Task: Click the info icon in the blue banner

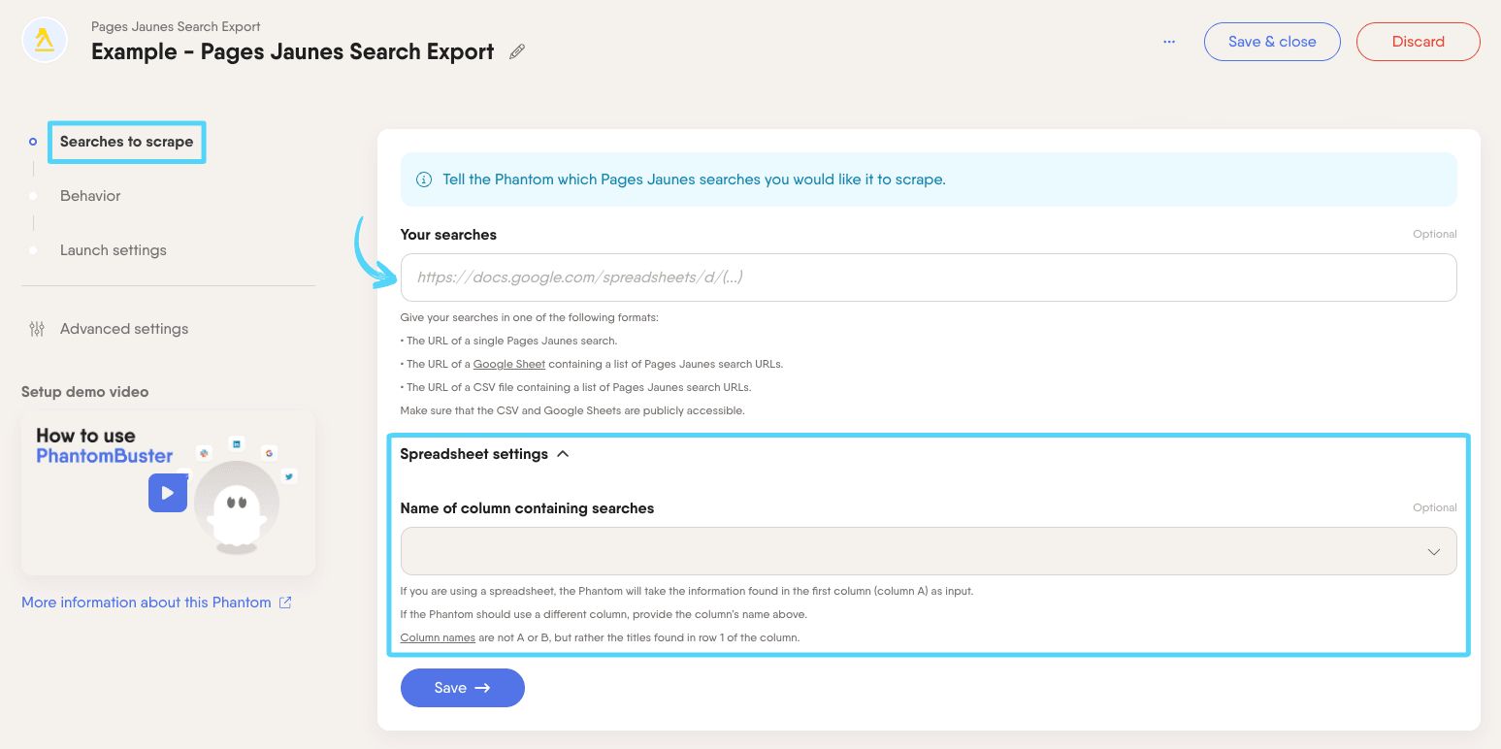Action: (x=424, y=179)
